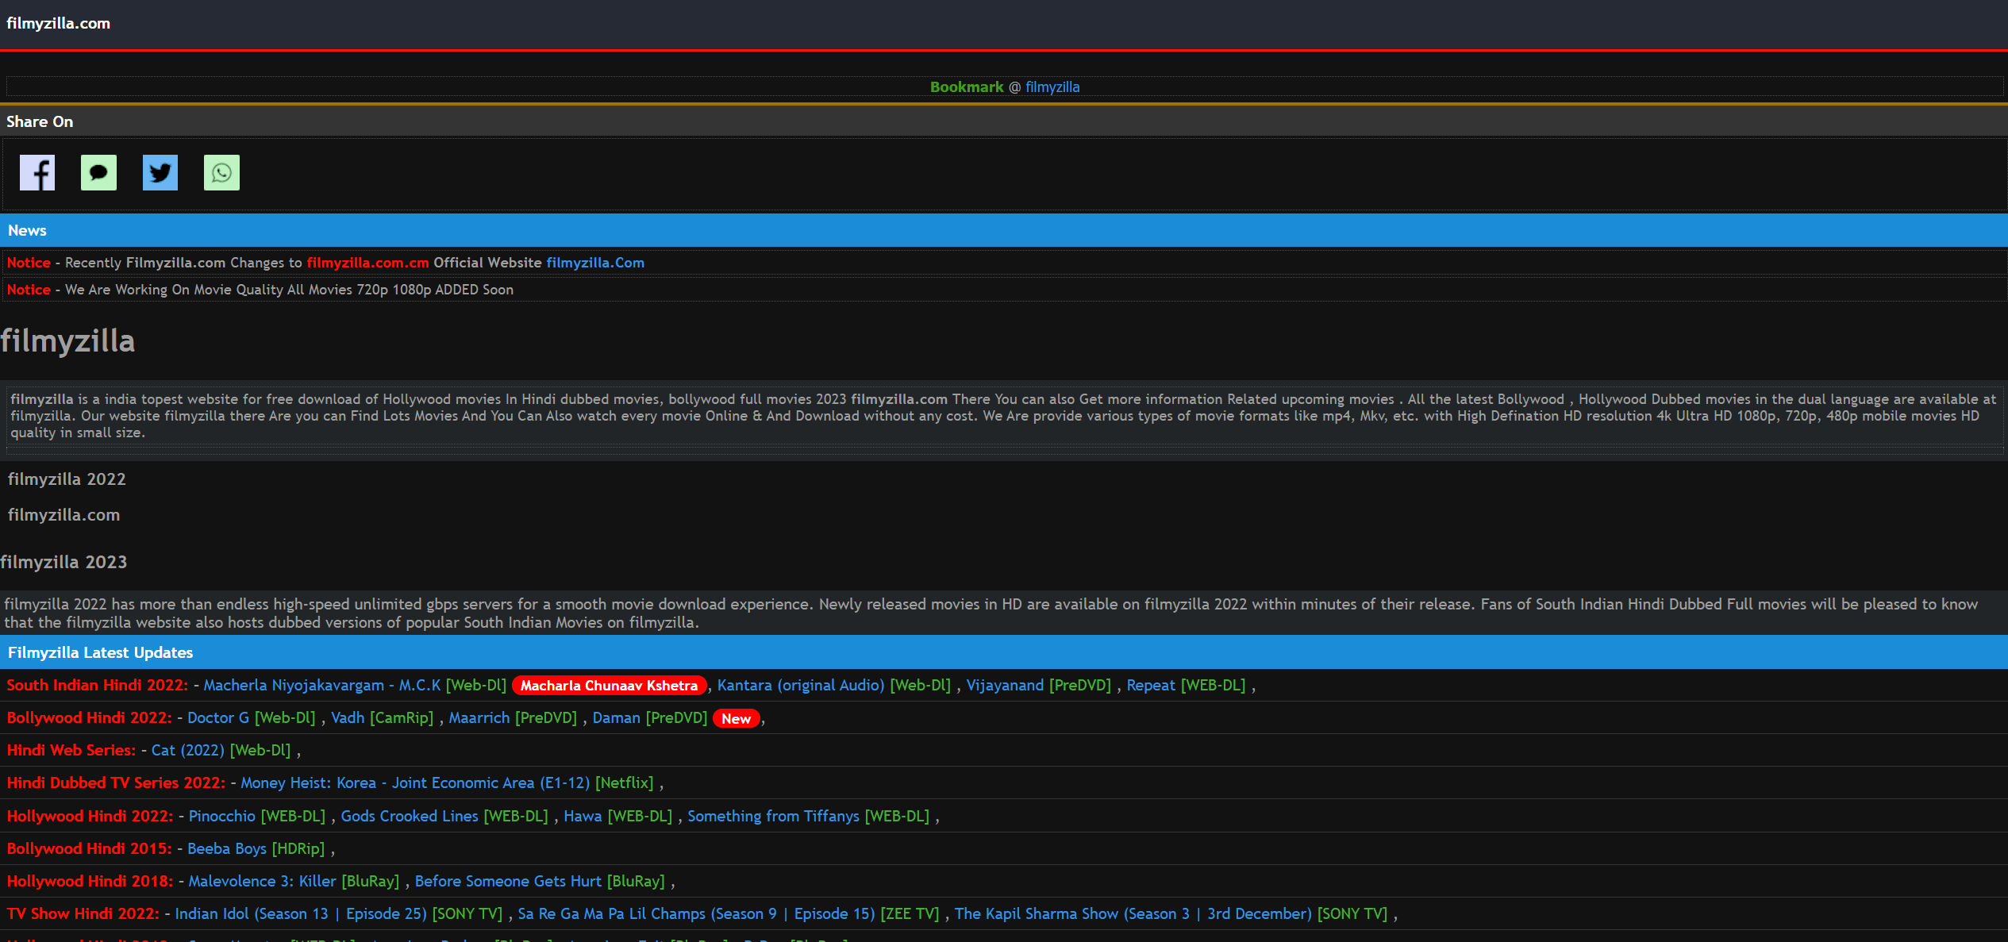Share via the WhatsApp icon

tap(221, 173)
